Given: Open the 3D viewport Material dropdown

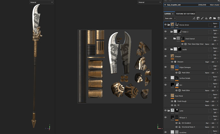Looking at the screenshot, I should coord(41,2).
